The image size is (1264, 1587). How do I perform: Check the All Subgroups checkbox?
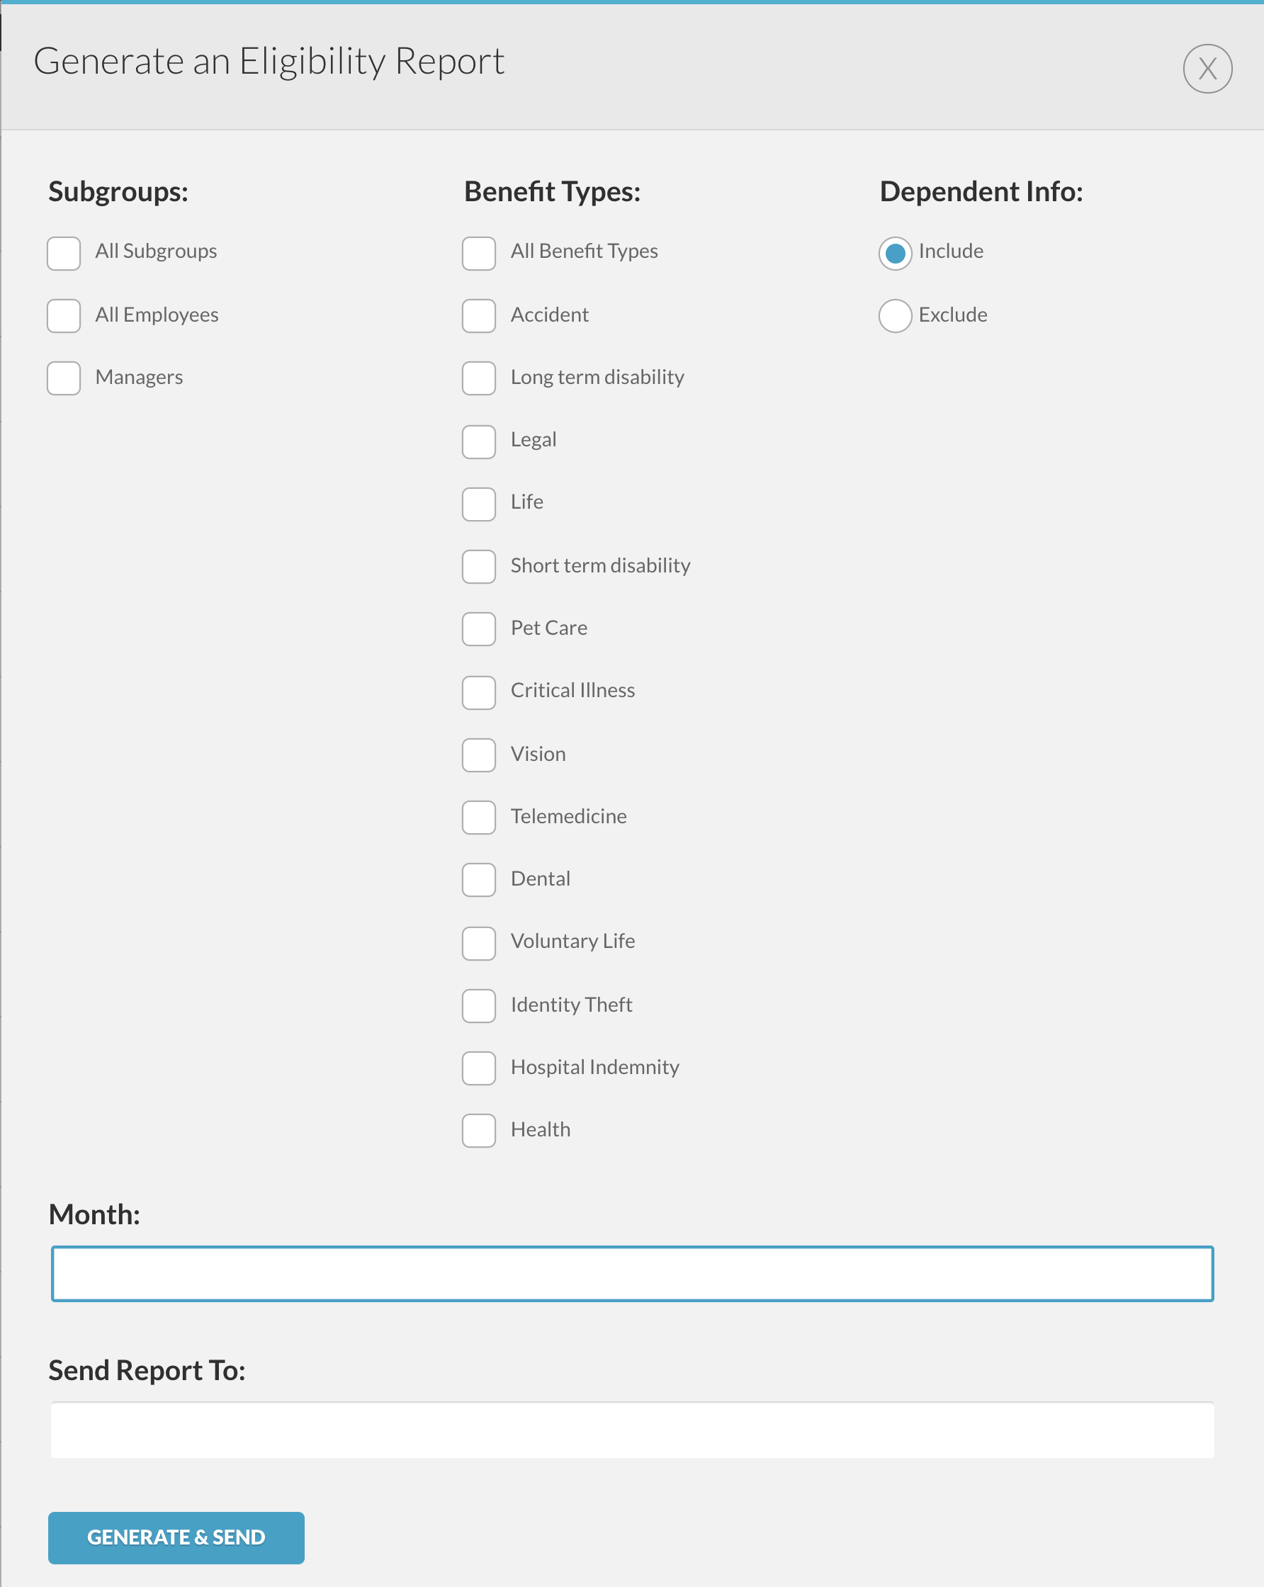pyautogui.click(x=64, y=253)
